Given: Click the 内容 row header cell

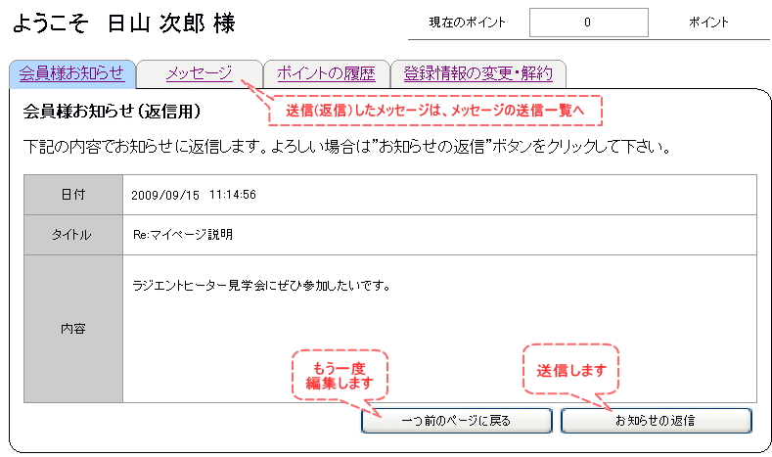Looking at the screenshot, I should click(73, 329).
